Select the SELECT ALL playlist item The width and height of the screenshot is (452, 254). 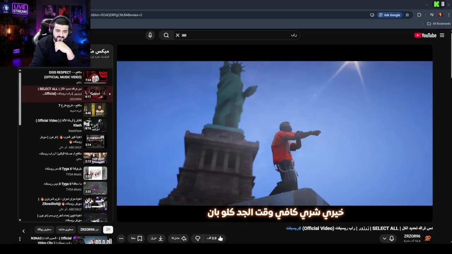pyautogui.click(x=67, y=93)
